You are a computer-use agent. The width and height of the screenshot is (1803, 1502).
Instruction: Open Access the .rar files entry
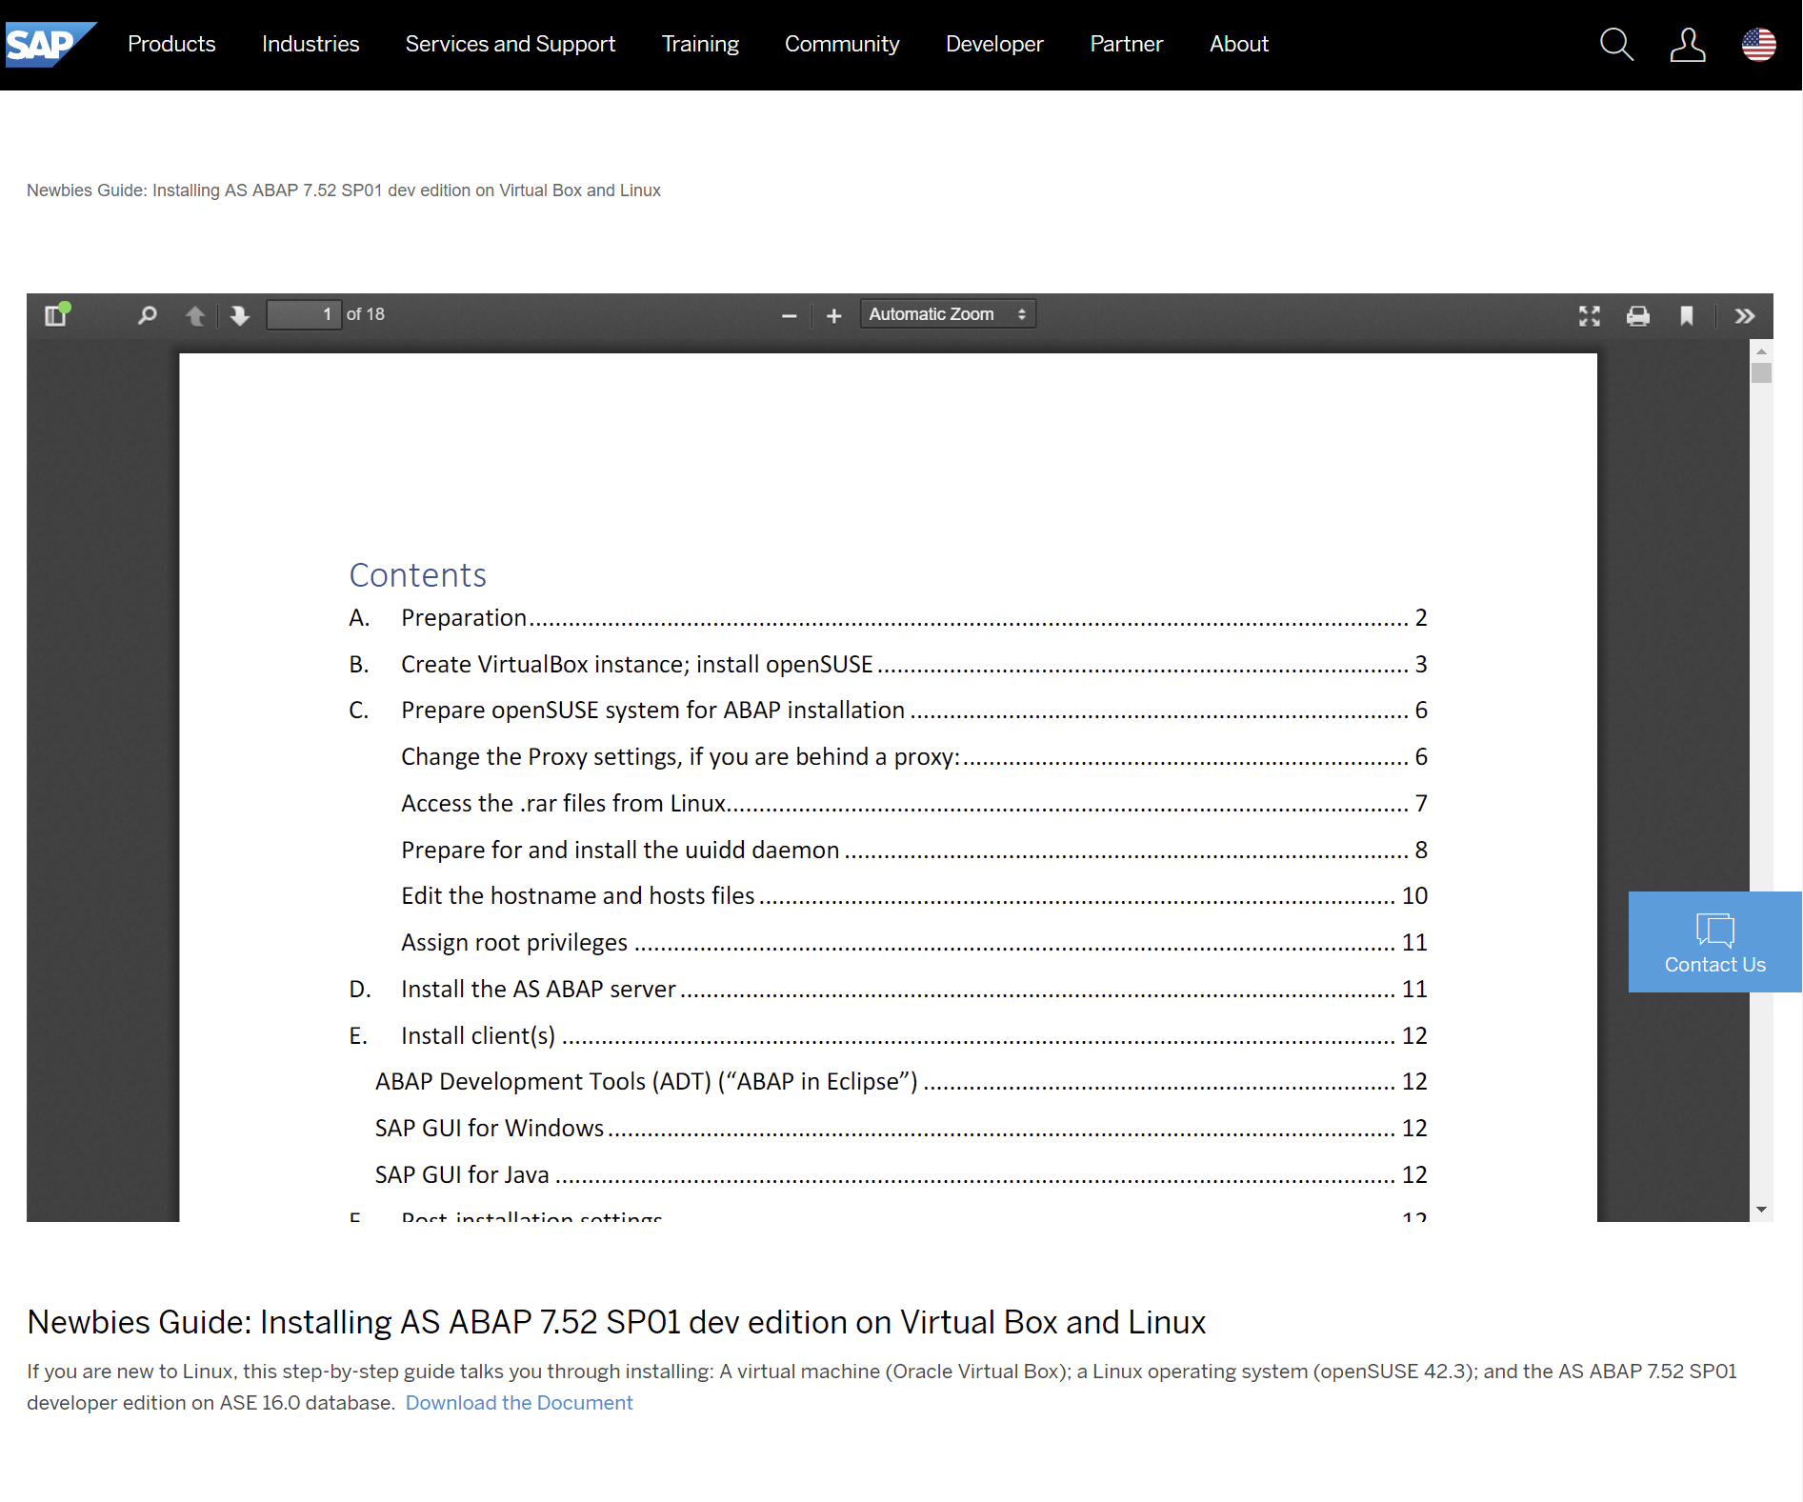[x=914, y=804]
